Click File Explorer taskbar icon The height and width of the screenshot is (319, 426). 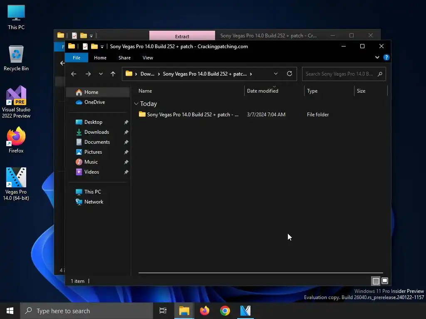[x=184, y=311]
